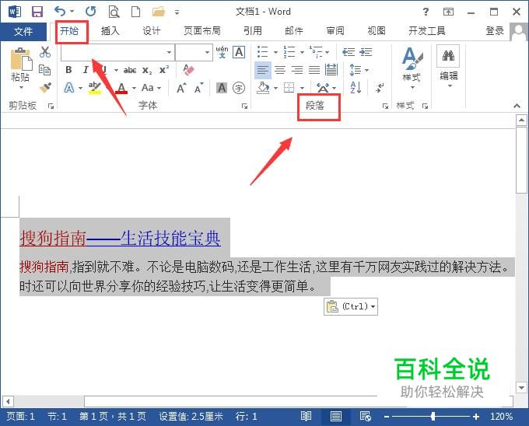
Task: Open the Font dialog launcher
Action: (x=244, y=106)
